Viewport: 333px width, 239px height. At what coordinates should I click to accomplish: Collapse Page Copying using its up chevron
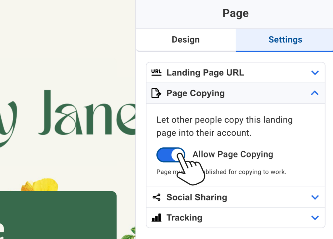click(314, 93)
